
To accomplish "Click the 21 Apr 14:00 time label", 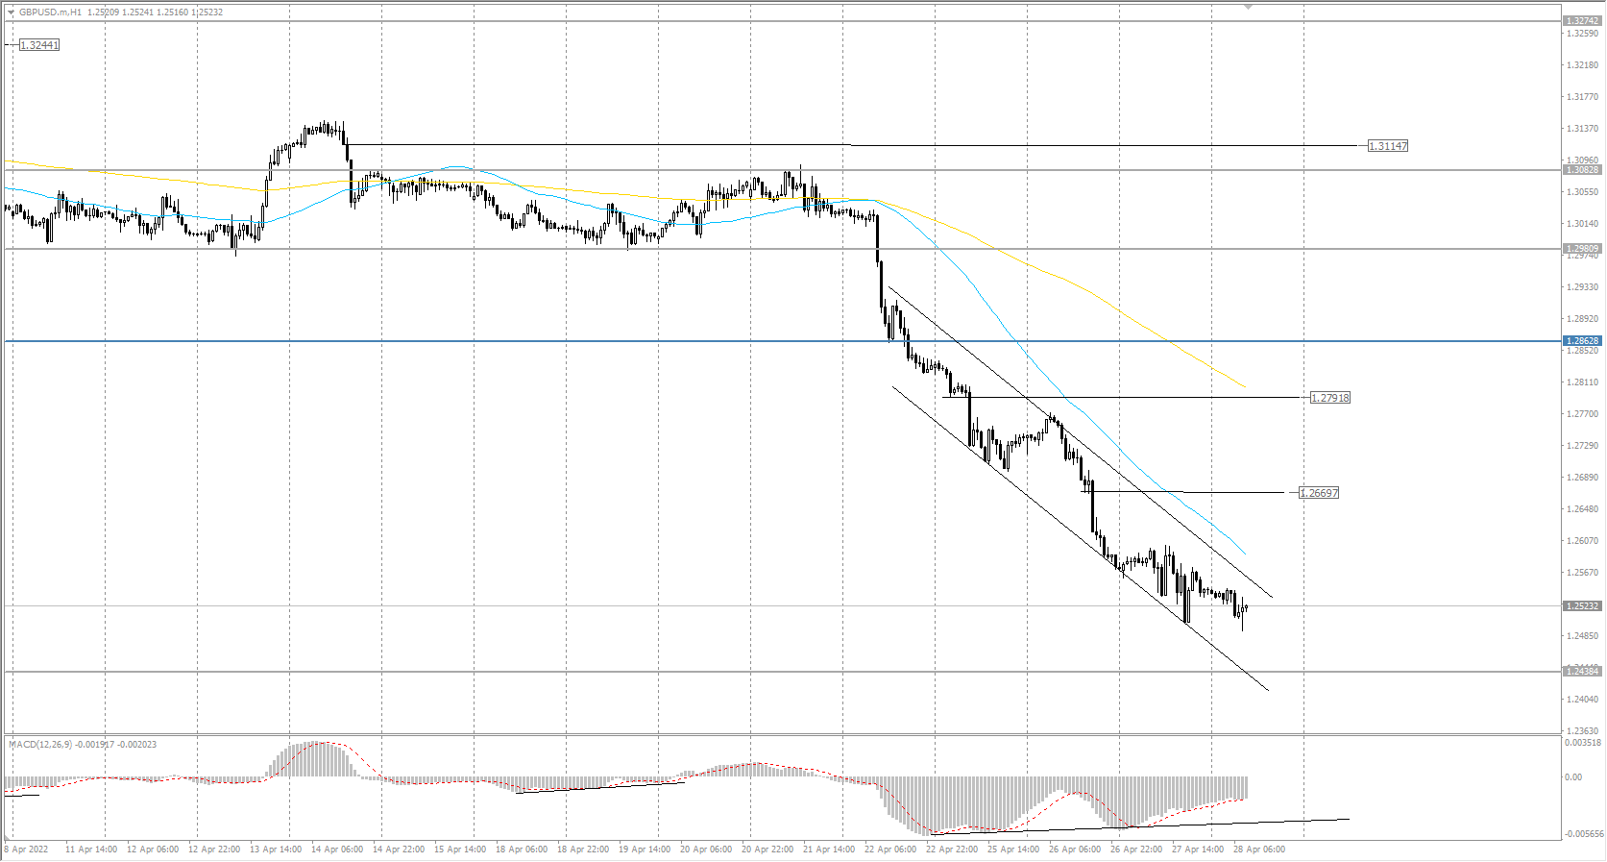I will 829,850.
